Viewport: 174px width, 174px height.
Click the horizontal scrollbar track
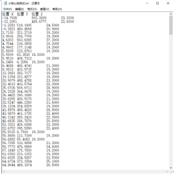[x=85, y=171]
